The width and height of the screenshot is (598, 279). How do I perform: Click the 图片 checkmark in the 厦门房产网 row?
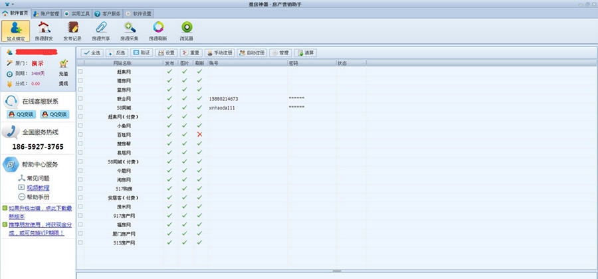(x=185, y=233)
